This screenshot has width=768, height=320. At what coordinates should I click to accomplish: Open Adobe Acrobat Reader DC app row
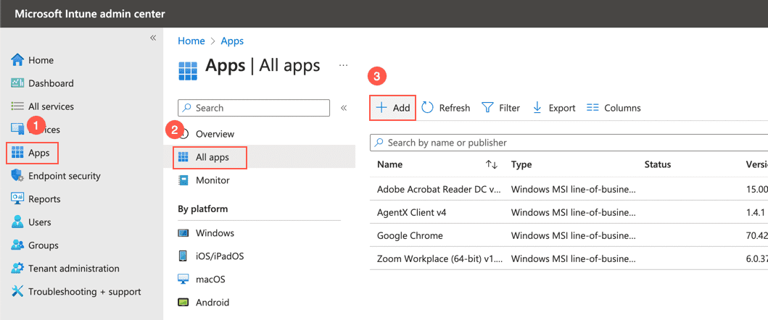click(x=569, y=189)
